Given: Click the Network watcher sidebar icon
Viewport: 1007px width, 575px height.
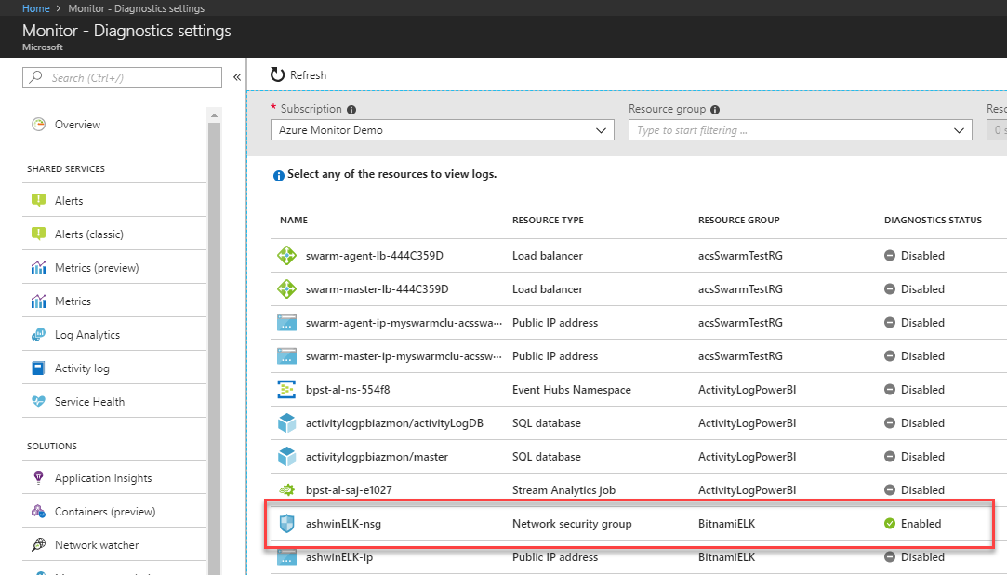Looking at the screenshot, I should tap(40, 544).
